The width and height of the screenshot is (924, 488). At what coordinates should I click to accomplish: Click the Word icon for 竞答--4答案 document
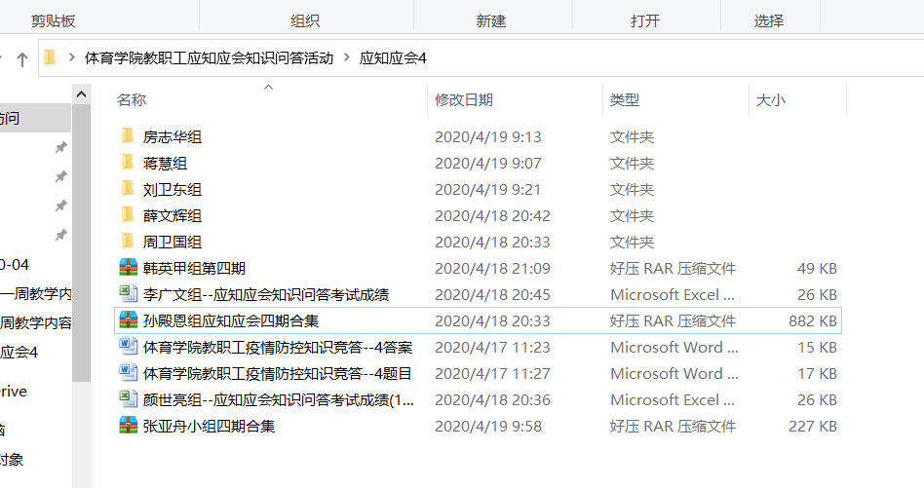click(x=128, y=347)
